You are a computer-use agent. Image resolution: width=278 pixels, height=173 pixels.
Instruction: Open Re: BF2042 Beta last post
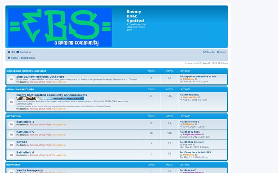click(x=190, y=132)
